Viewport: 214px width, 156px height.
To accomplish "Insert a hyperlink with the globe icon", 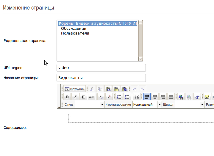I will 181,97.
